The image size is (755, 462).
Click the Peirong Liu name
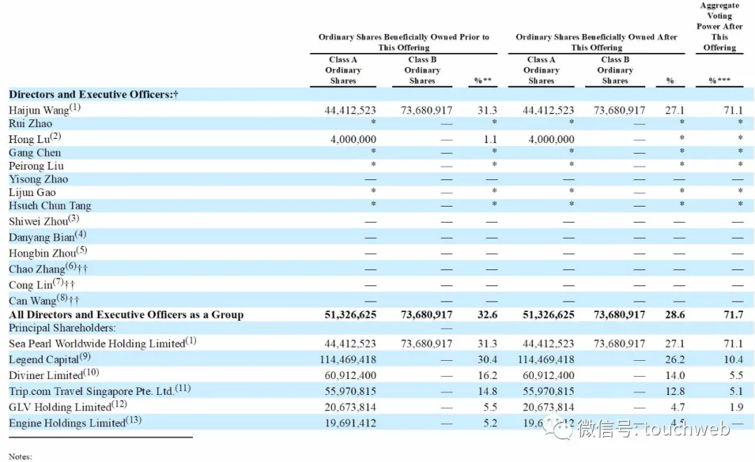click(36, 166)
